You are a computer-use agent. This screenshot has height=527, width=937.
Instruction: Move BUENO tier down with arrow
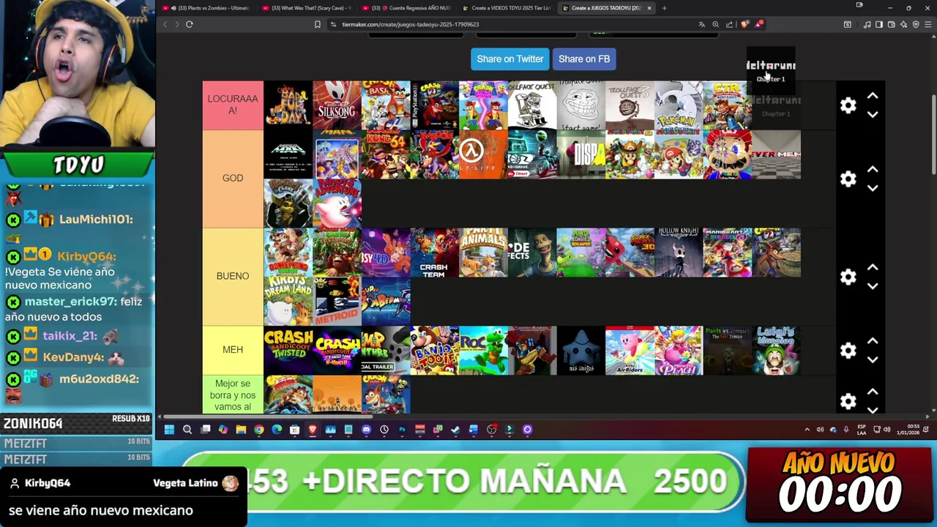[873, 285]
